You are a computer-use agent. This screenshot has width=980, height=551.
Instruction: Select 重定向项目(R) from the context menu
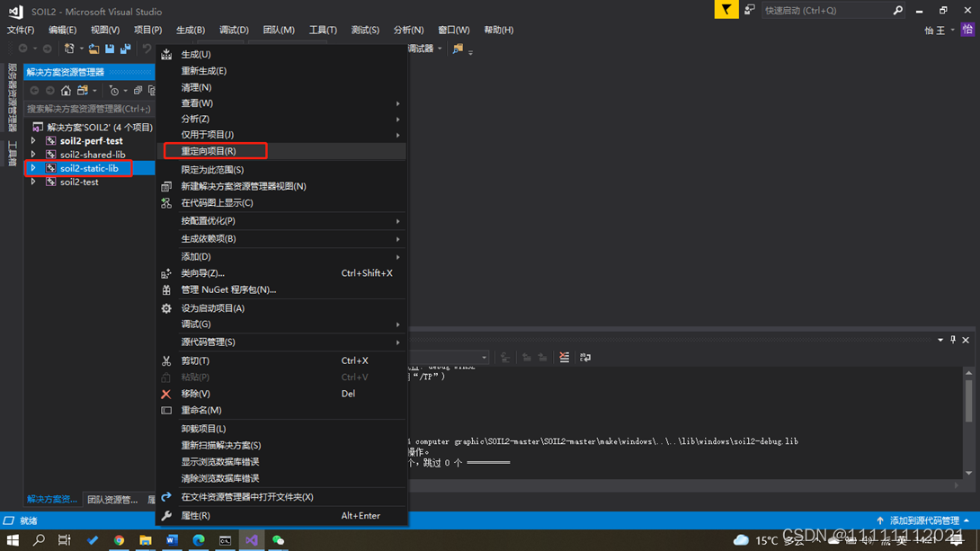pos(209,151)
